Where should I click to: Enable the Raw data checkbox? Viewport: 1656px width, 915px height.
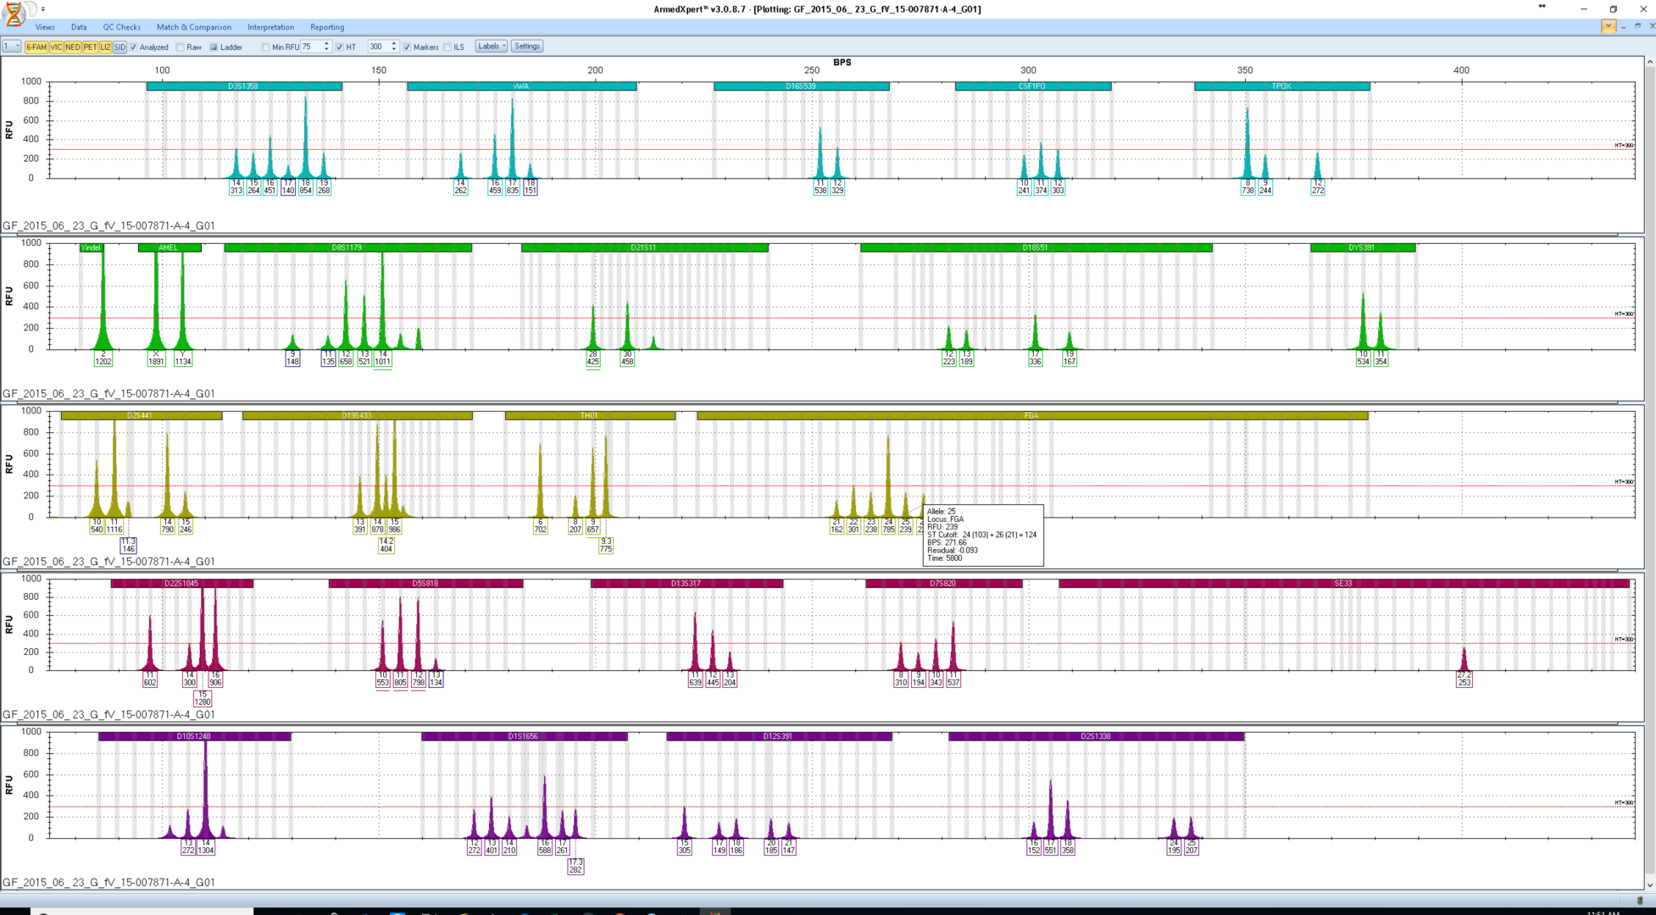click(181, 47)
